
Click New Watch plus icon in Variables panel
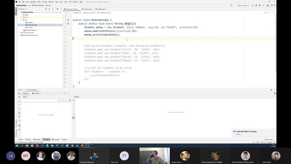pyautogui.click(x=74, y=100)
